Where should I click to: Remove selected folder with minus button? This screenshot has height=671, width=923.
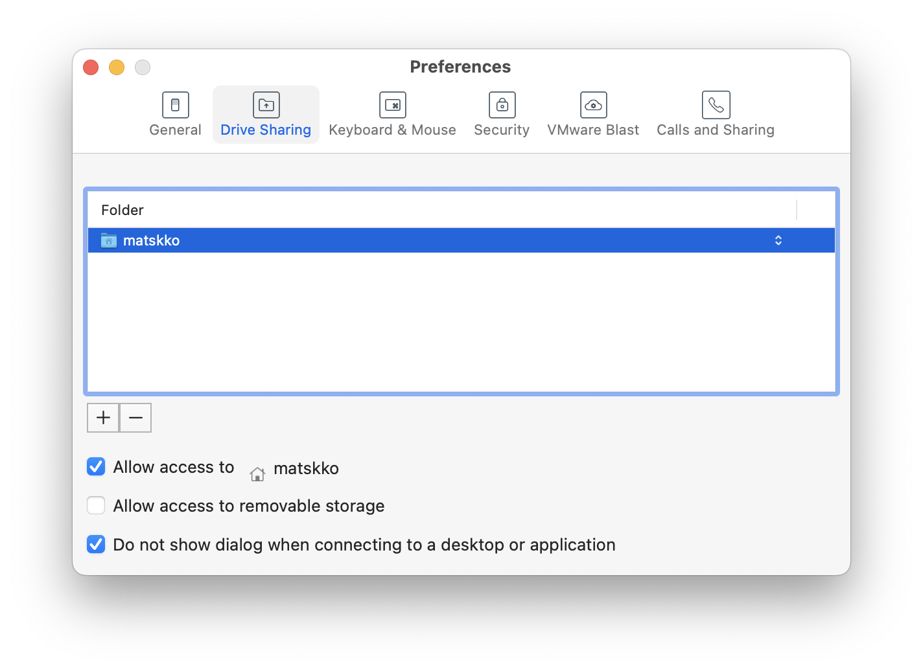click(x=135, y=418)
